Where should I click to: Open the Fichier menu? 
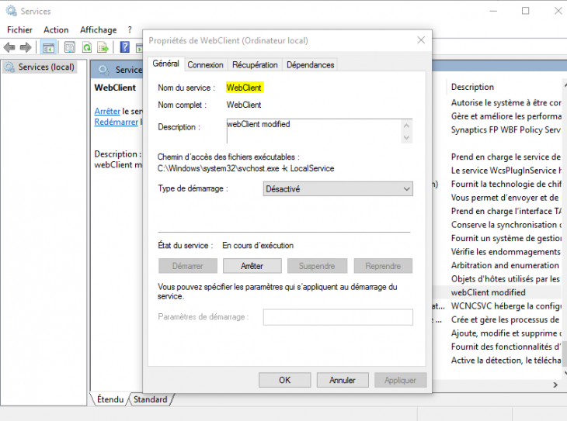pyautogui.click(x=19, y=29)
